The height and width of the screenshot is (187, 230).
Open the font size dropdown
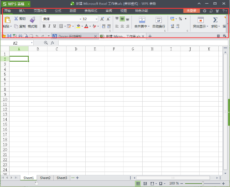(x=96, y=19)
